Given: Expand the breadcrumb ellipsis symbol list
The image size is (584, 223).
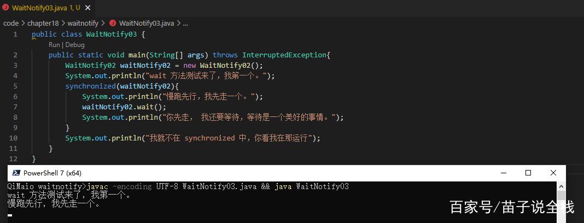Looking at the screenshot, I should tap(185, 24).
